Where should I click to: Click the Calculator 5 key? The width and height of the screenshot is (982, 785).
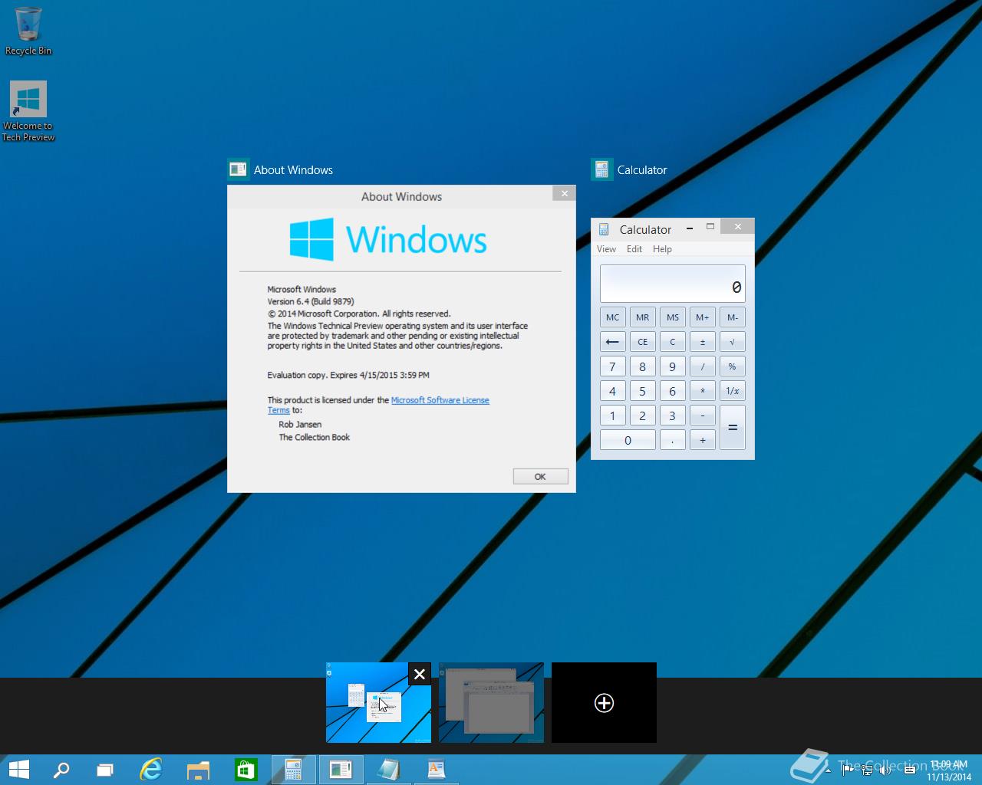[643, 391]
